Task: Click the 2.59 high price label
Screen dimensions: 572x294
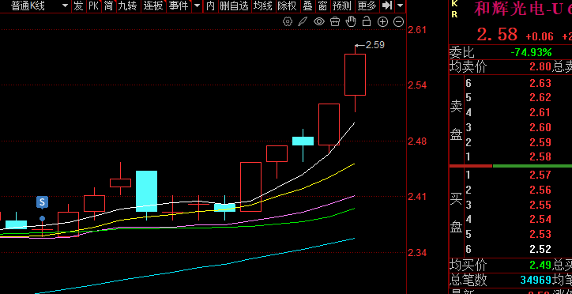Action: pyautogui.click(x=374, y=45)
